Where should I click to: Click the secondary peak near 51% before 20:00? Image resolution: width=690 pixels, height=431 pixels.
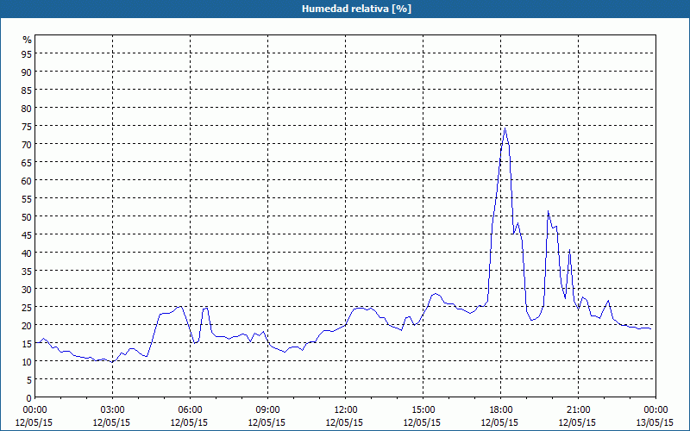coord(548,211)
